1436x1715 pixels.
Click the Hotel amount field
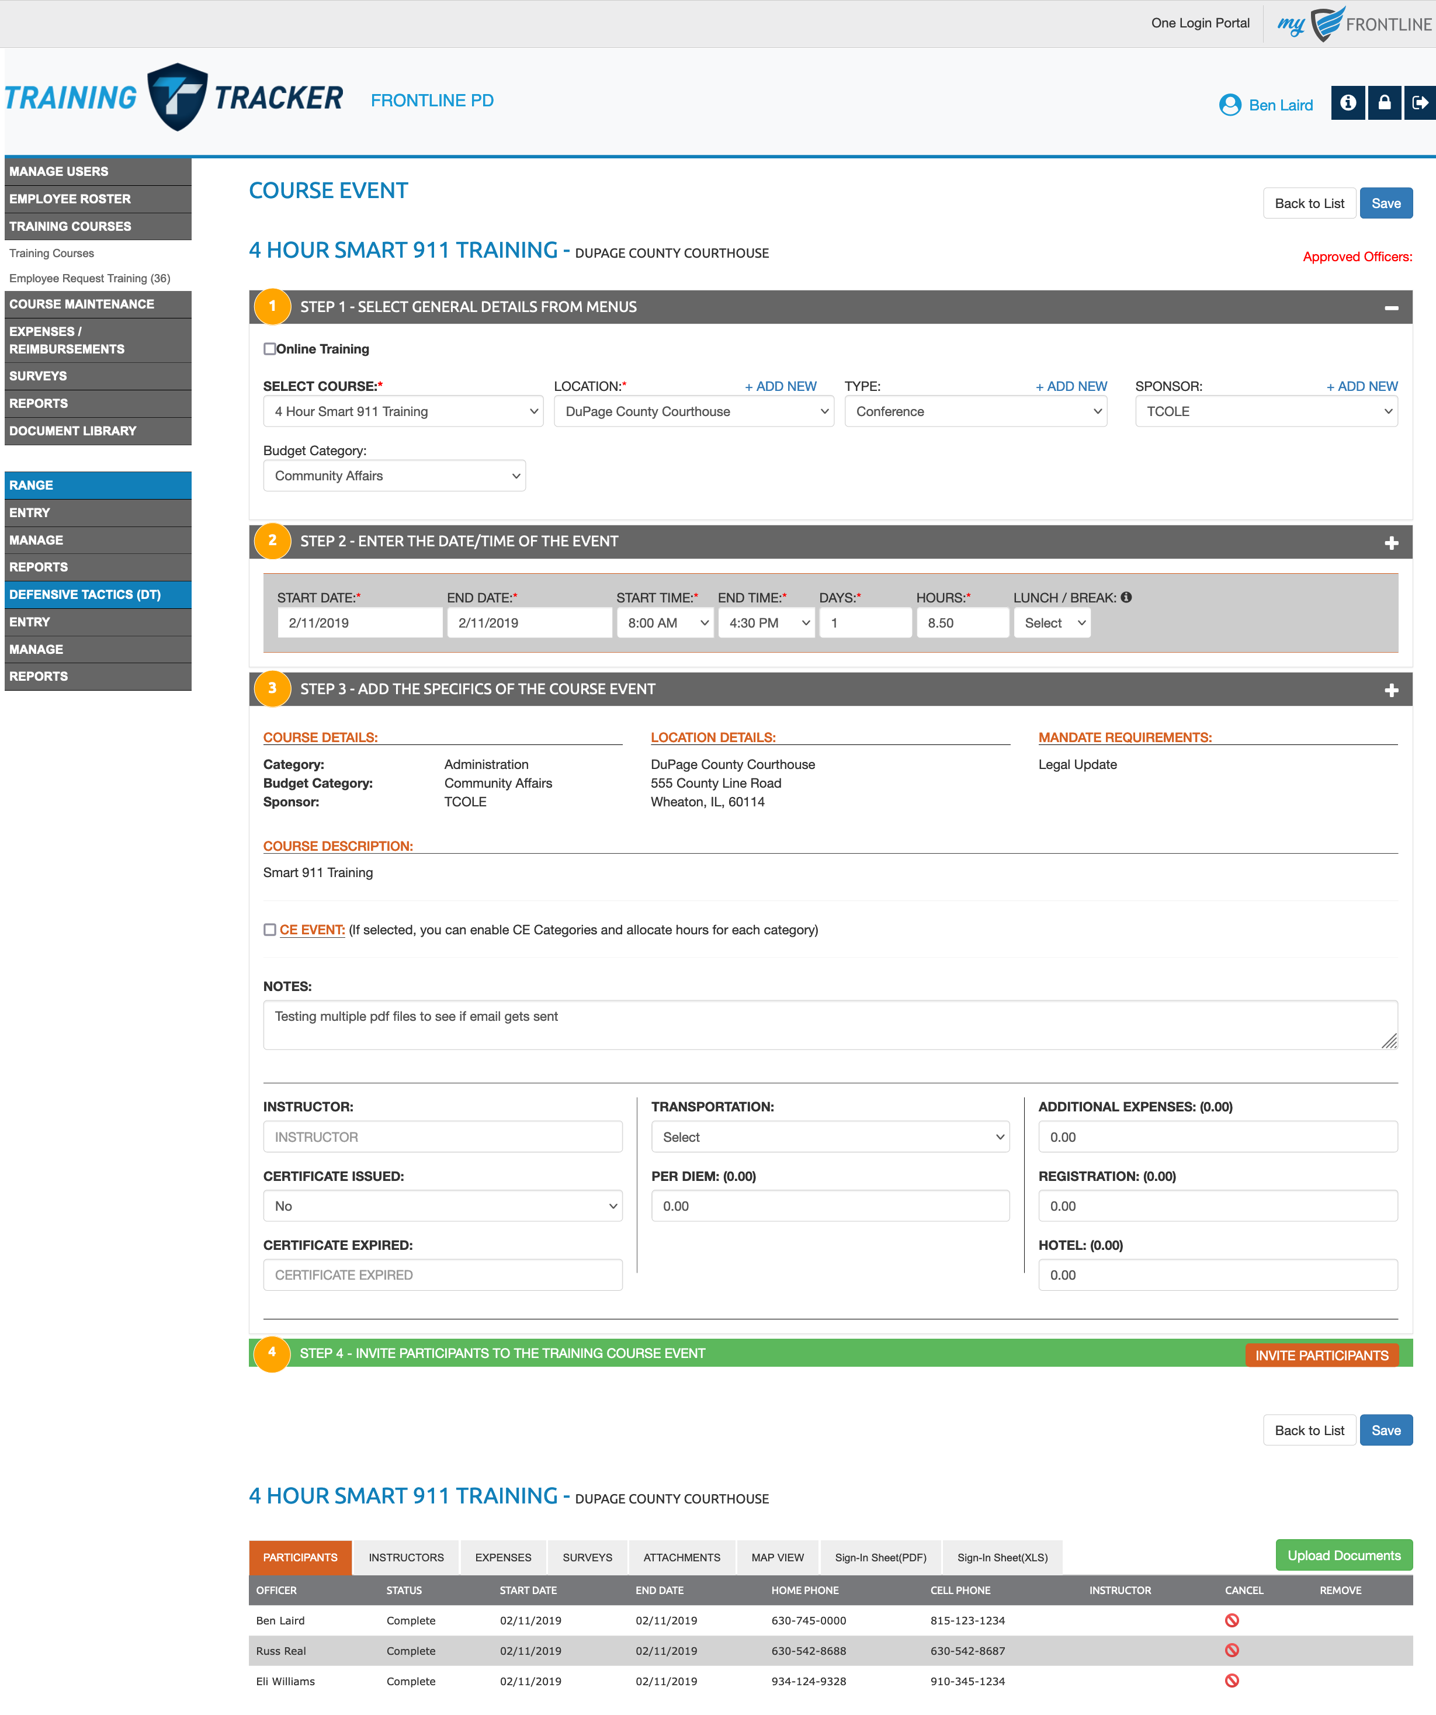point(1218,1275)
